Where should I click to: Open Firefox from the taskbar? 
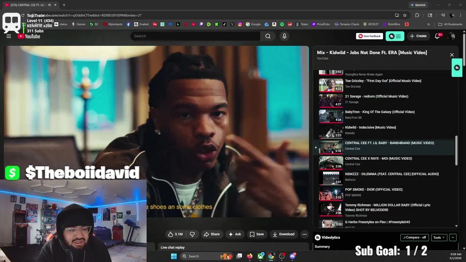click(x=250, y=256)
